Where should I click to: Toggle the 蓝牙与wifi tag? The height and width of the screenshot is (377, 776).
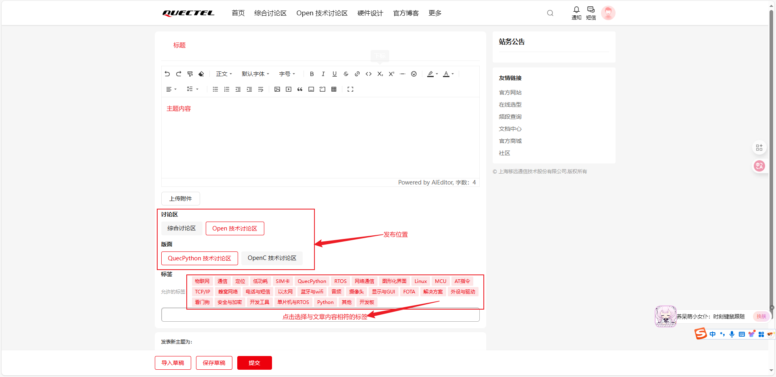point(312,292)
